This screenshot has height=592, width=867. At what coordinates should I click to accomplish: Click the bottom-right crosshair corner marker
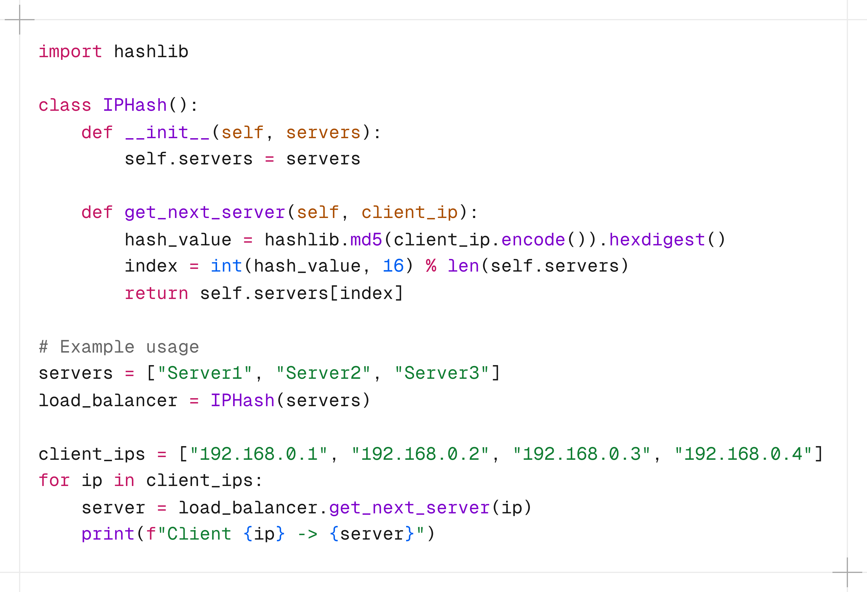(847, 572)
